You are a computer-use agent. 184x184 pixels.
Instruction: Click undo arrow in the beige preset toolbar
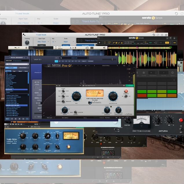16,48
